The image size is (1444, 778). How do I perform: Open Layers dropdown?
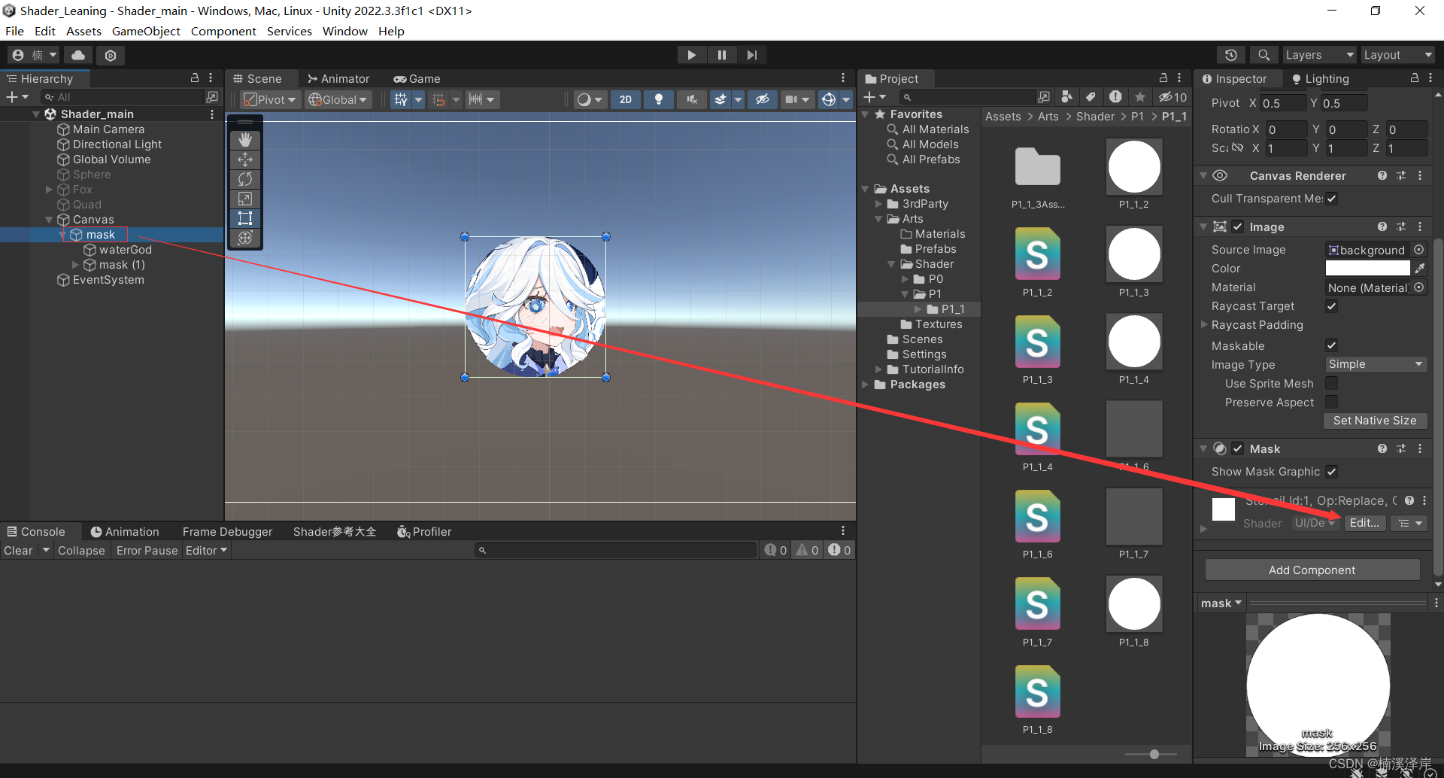coord(1318,55)
